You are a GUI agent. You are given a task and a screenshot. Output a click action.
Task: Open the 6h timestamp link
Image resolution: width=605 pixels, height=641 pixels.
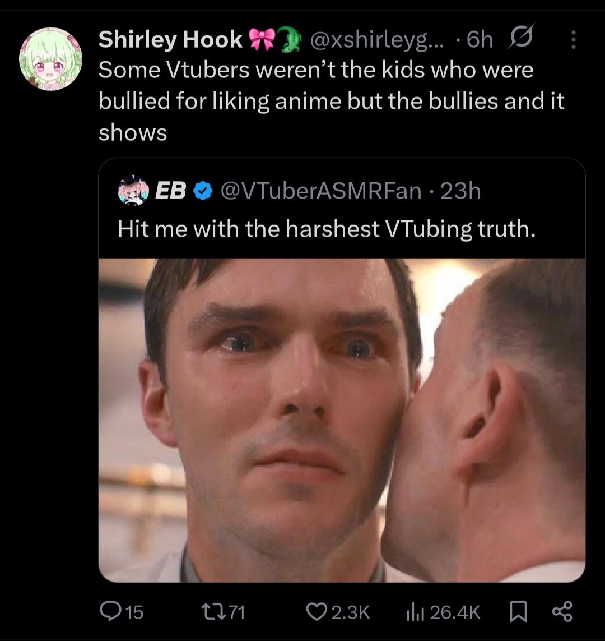pyautogui.click(x=480, y=40)
